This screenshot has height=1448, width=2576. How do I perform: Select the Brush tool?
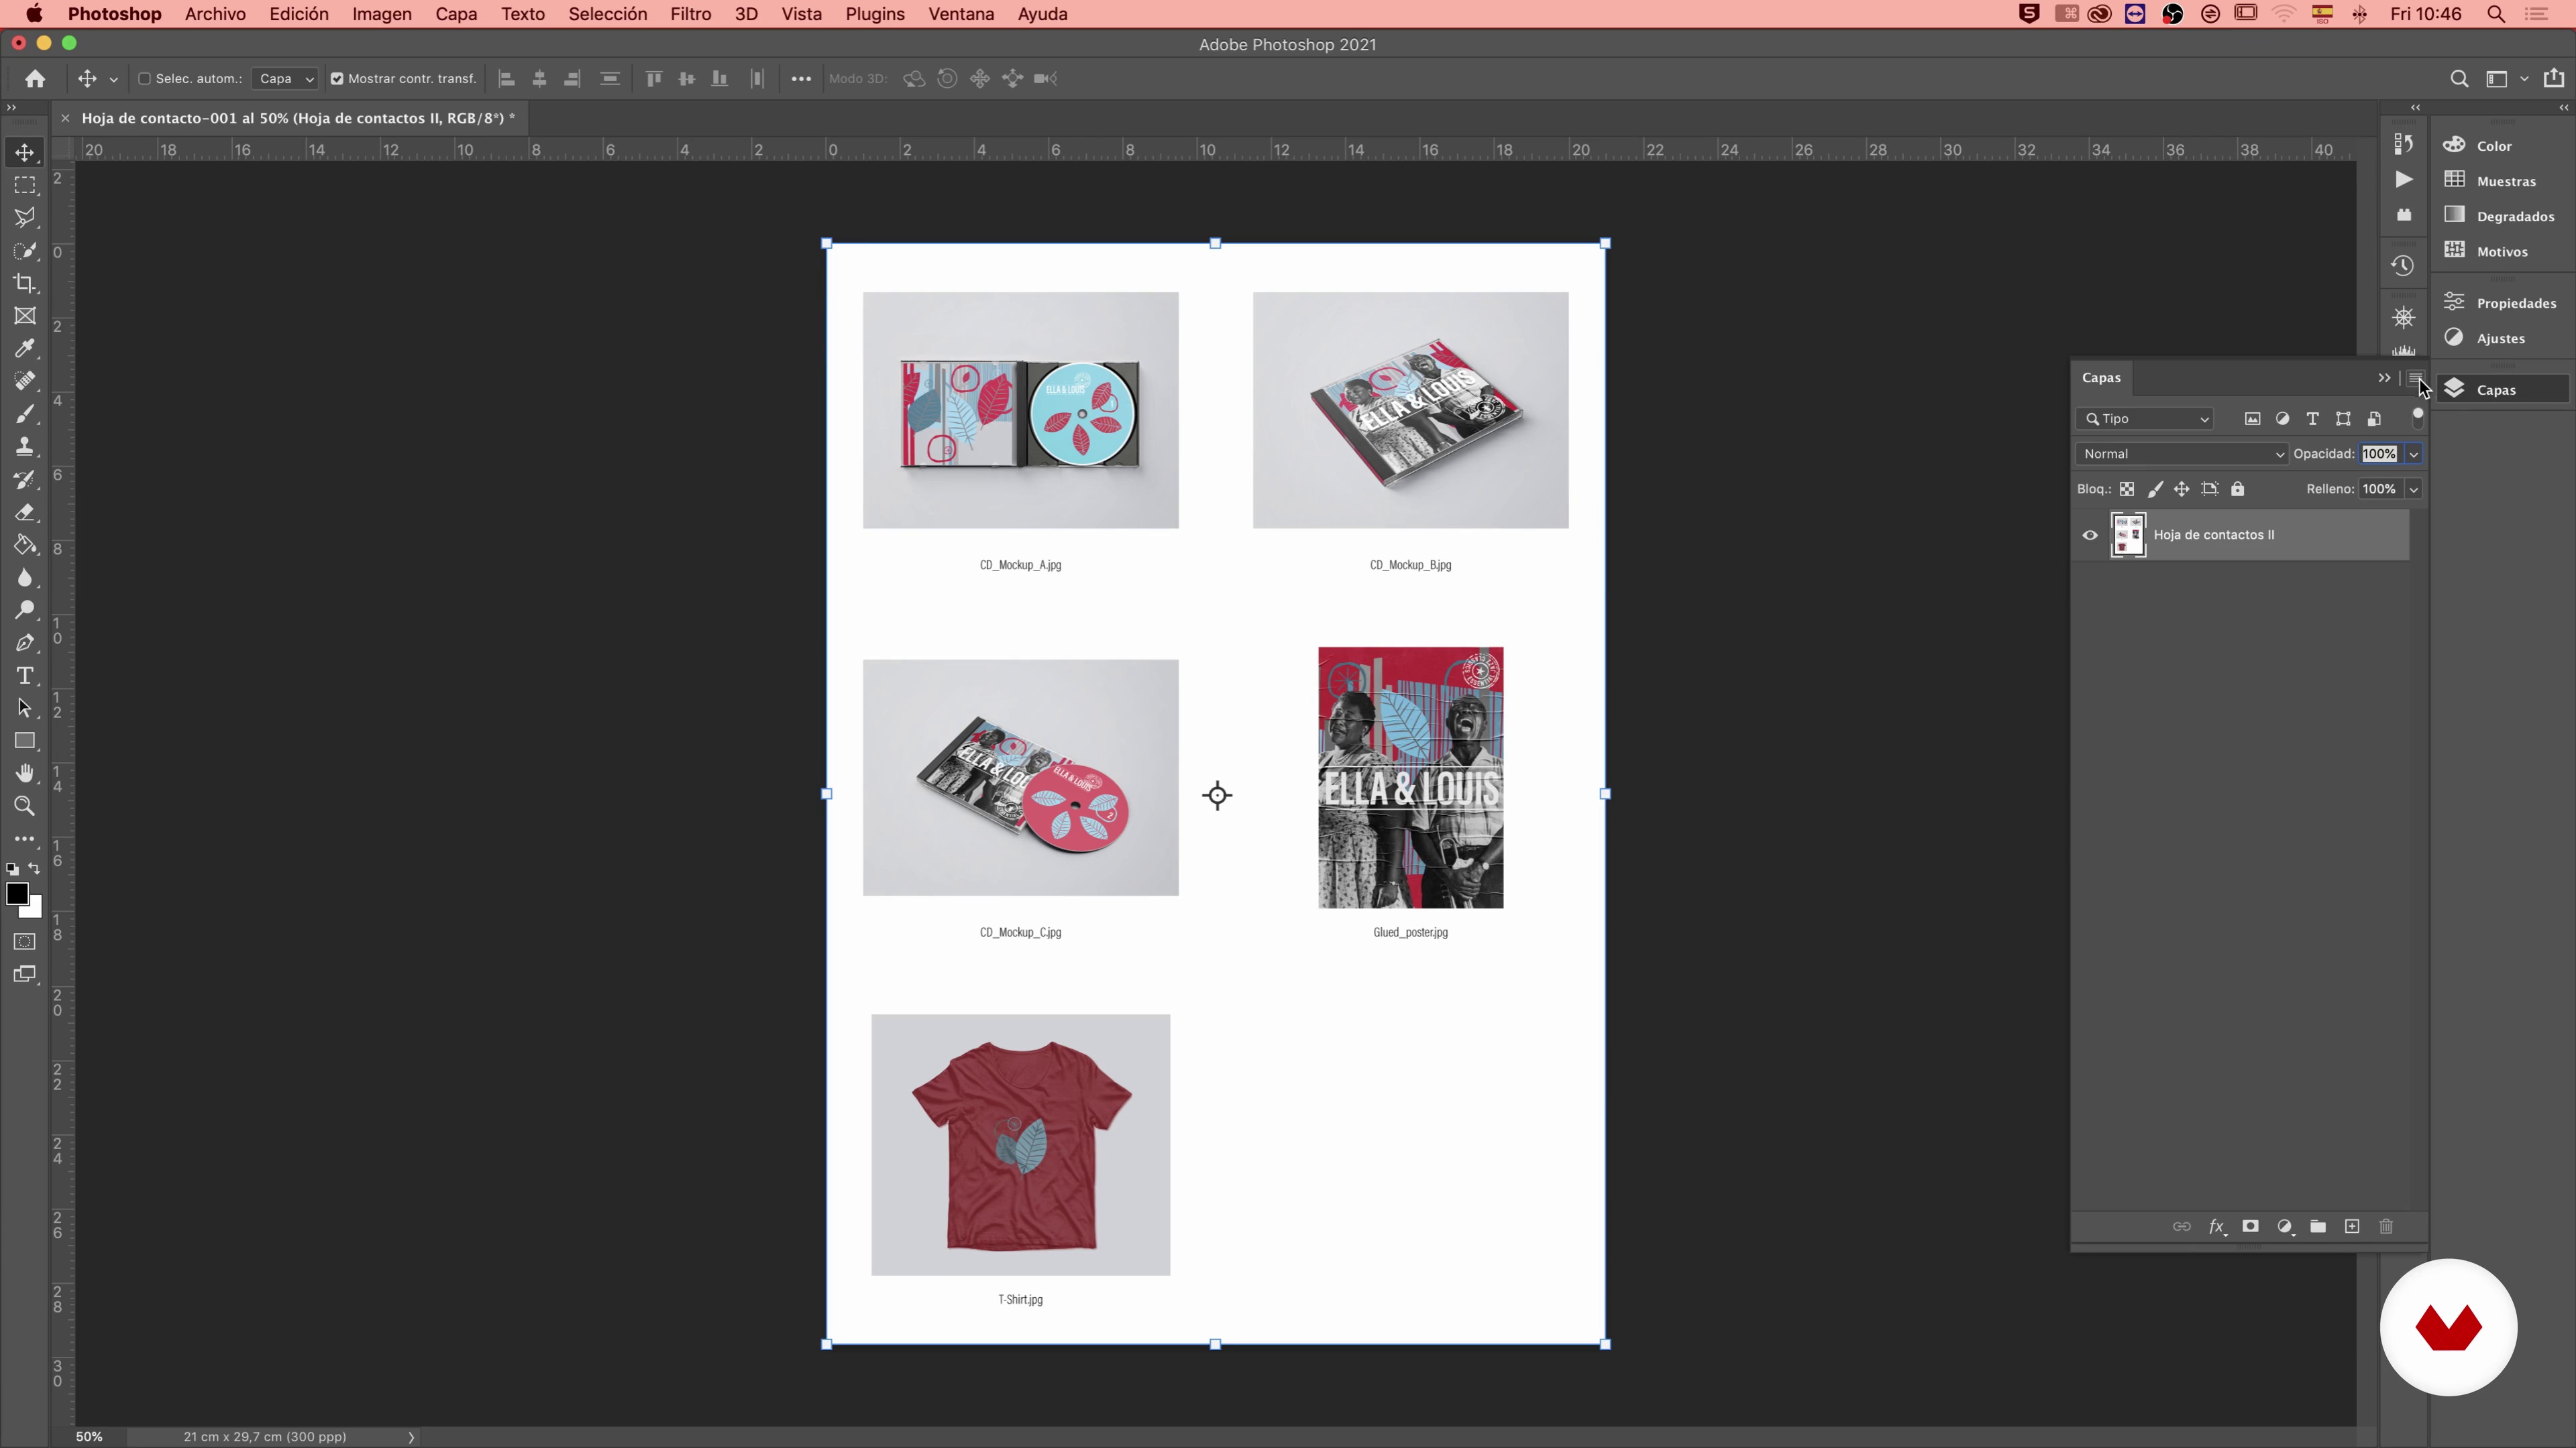click(25, 414)
